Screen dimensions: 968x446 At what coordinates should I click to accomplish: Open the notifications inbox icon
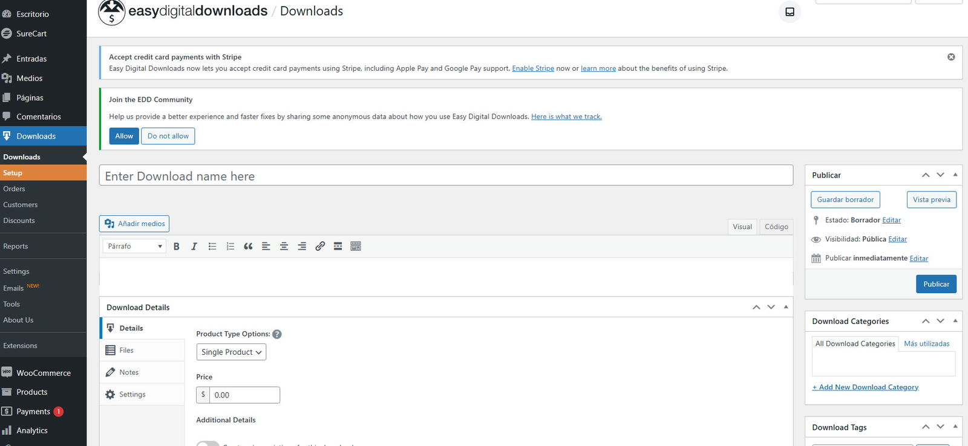(790, 11)
